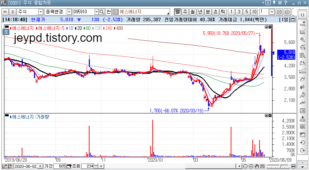
Task: Click the chart indicator icon below TOOL
Action: point(302,32)
